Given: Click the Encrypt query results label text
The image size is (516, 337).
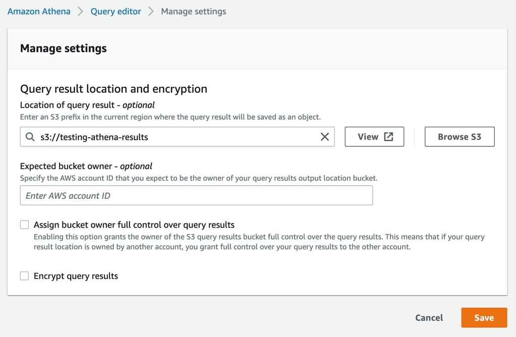Looking at the screenshot, I should tap(76, 276).
